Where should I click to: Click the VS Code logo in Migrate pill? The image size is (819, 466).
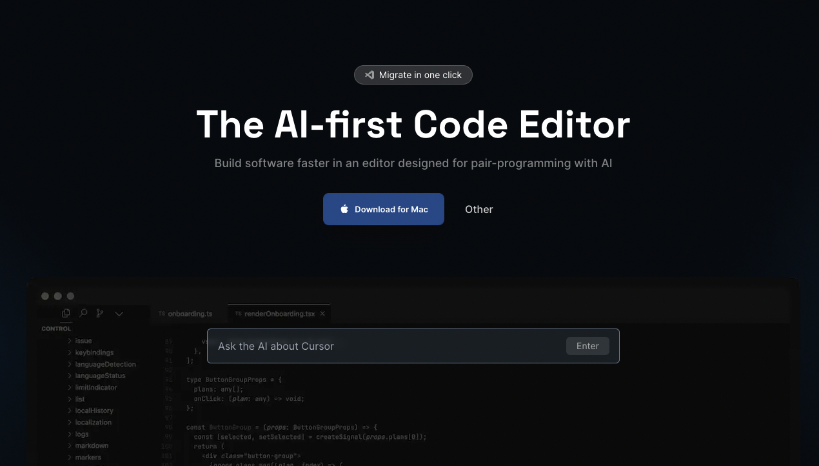370,75
